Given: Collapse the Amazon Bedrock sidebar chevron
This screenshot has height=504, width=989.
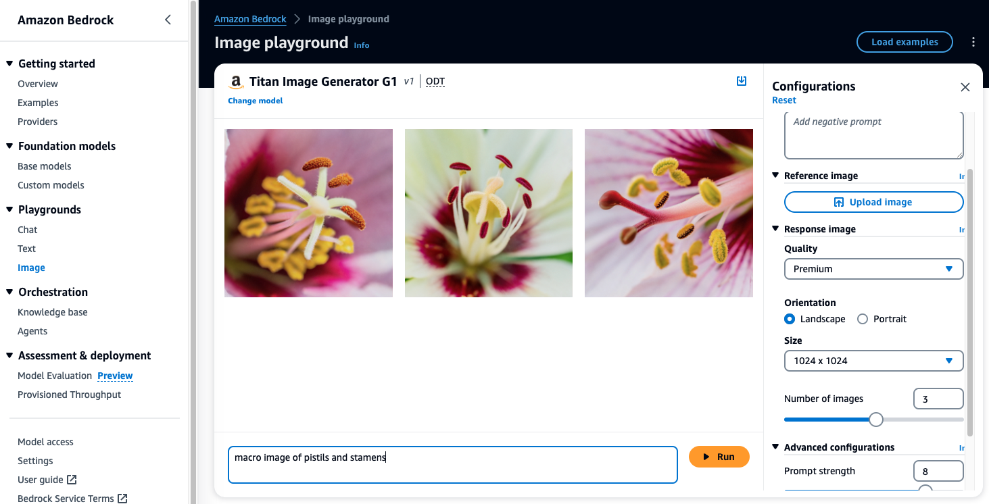Looking at the screenshot, I should (x=168, y=20).
